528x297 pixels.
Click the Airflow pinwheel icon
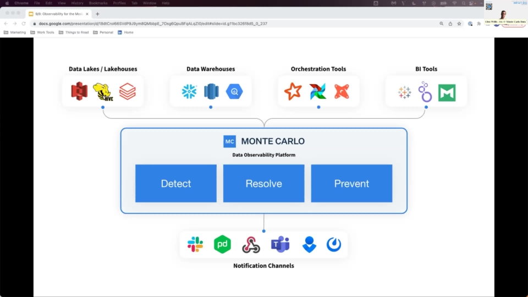(x=318, y=91)
